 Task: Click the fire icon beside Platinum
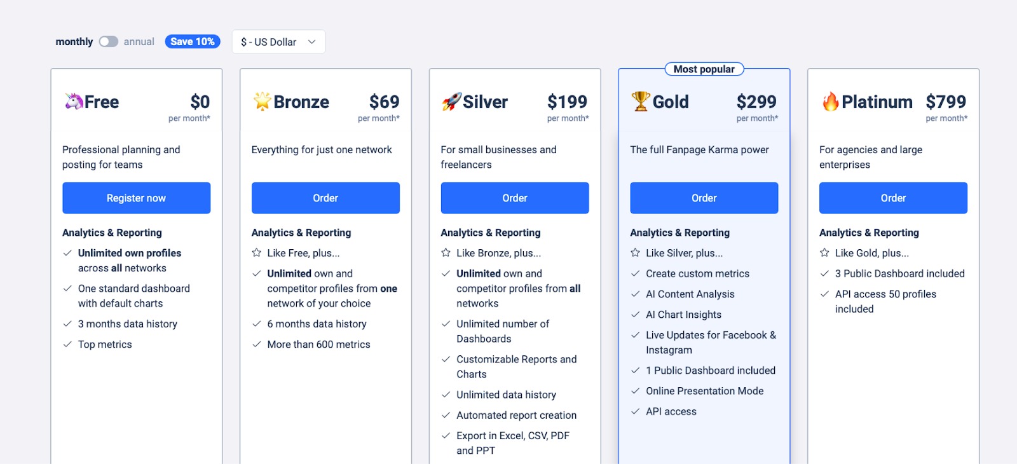pos(830,101)
